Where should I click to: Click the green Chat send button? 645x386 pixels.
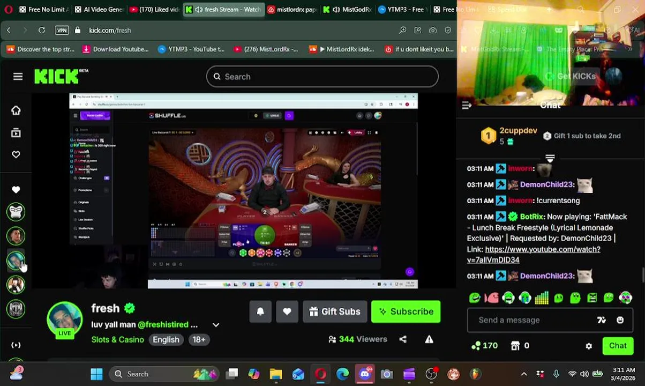(x=618, y=346)
